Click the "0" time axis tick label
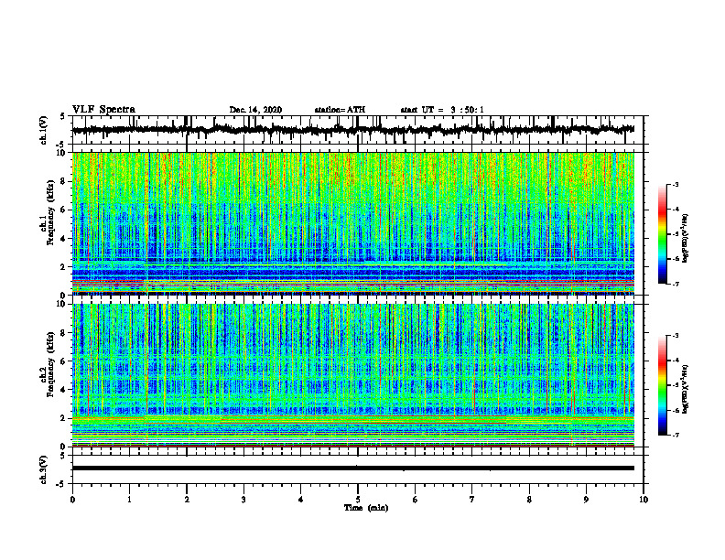This screenshot has width=725, height=560. 72,500
